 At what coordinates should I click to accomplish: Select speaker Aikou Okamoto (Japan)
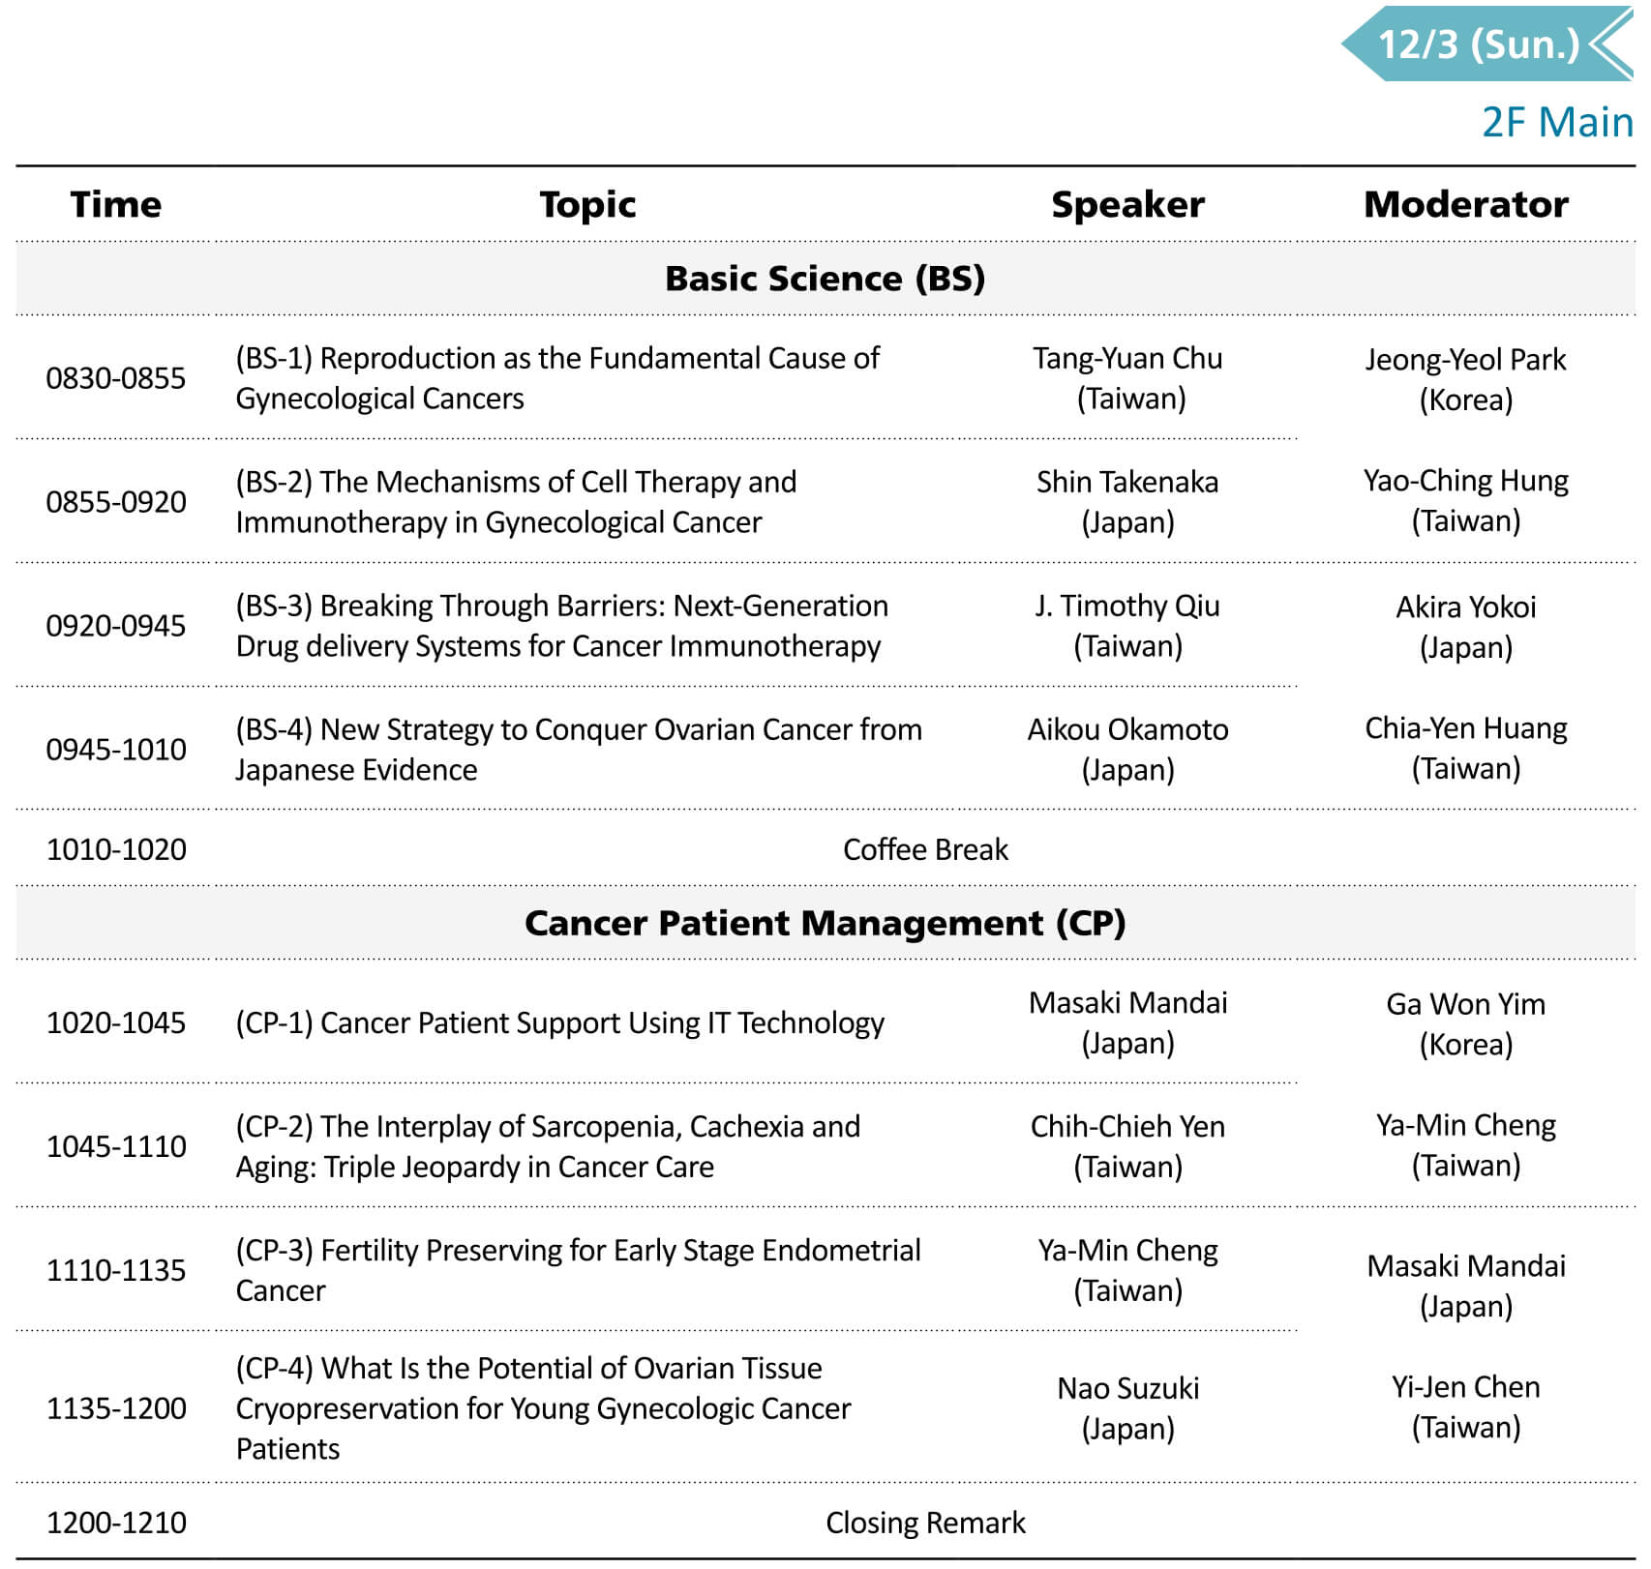(x=1127, y=750)
